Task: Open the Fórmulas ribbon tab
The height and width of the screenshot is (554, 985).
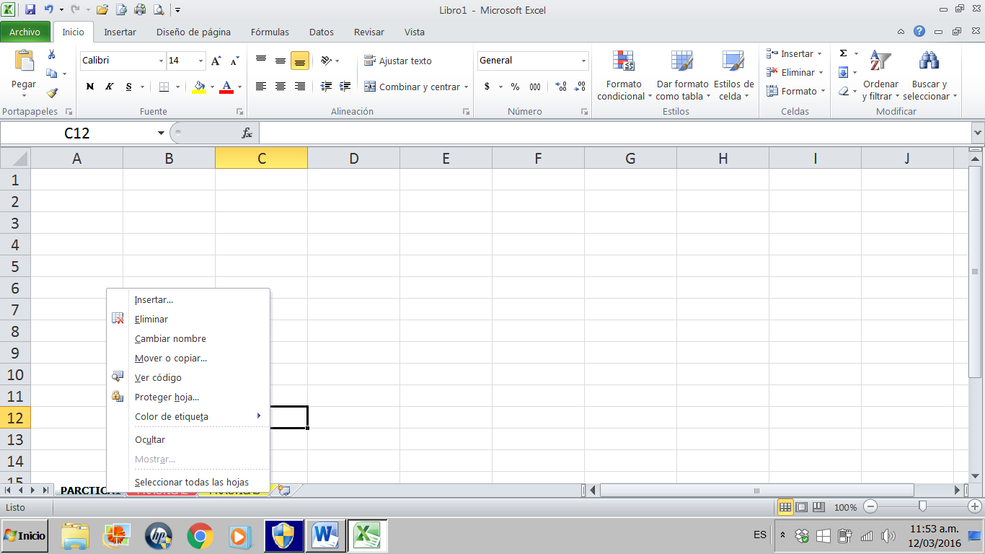Action: click(269, 32)
